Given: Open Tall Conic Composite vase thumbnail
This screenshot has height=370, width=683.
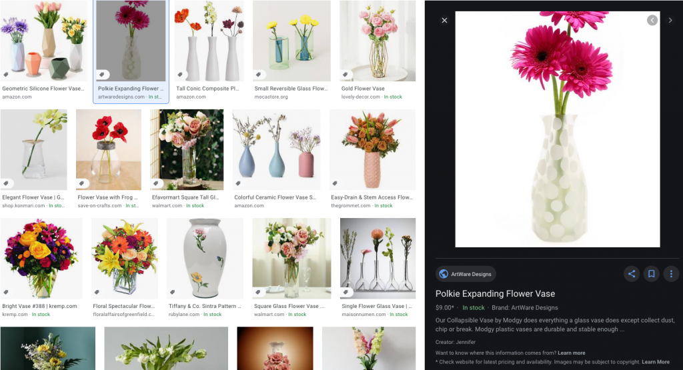Looking at the screenshot, I should click(x=209, y=41).
